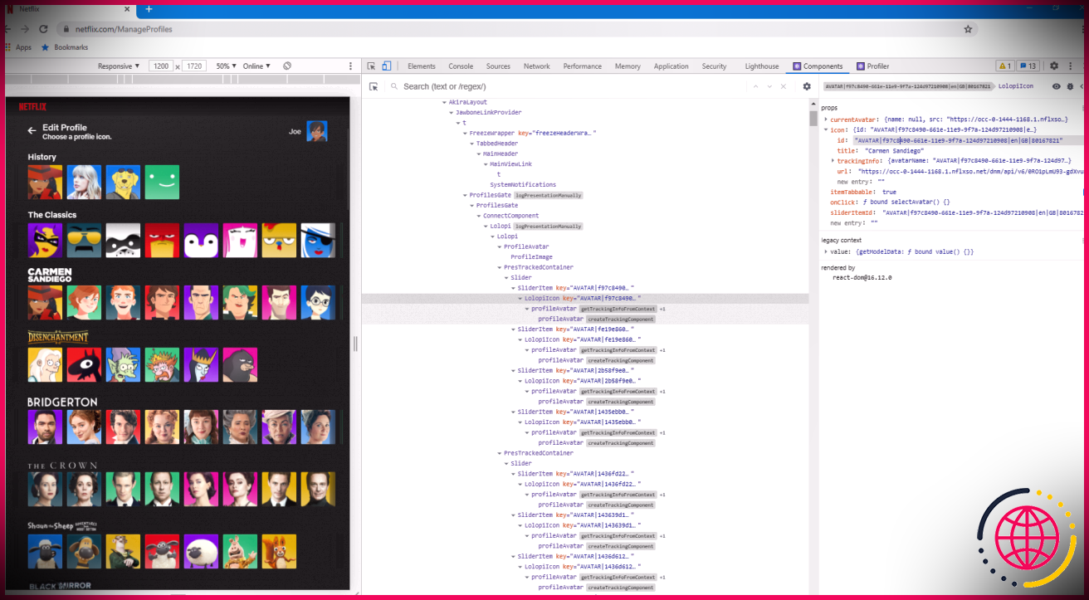Pick the one-eyed black creature Disenchantment avatar
The image size is (1089, 600).
(x=84, y=364)
